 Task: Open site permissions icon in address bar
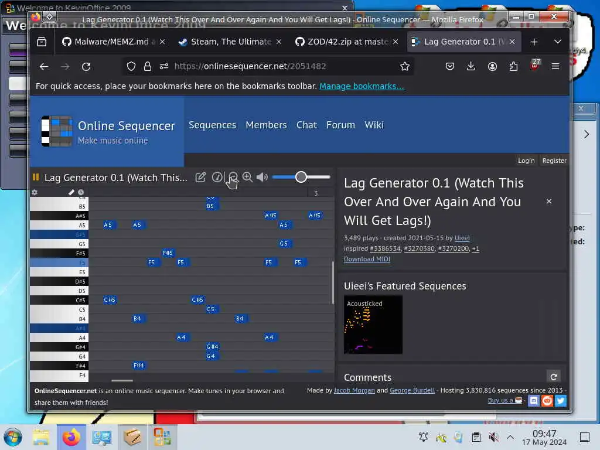click(x=164, y=67)
